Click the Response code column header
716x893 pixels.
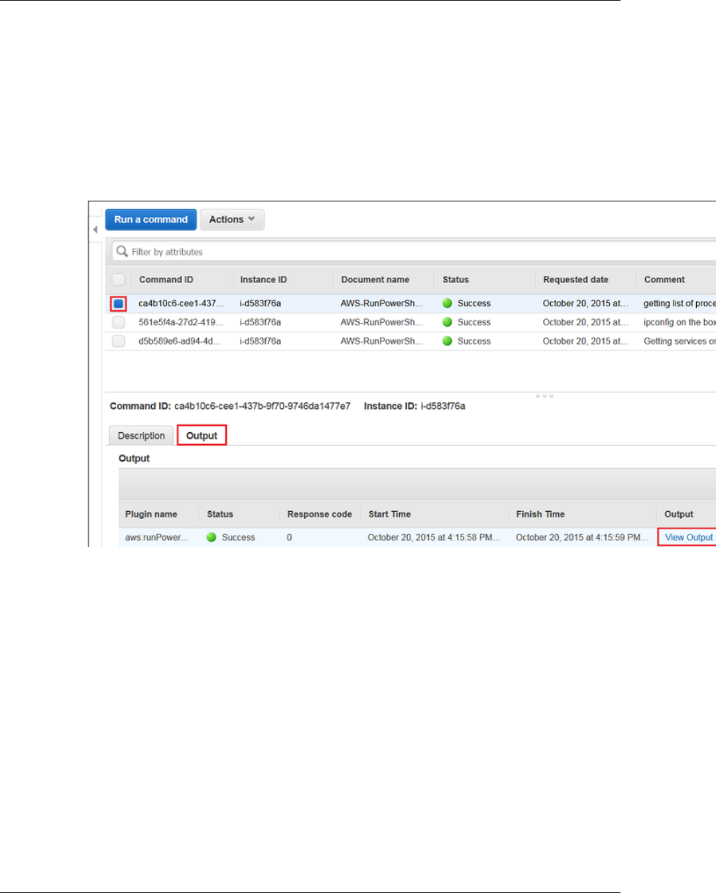point(320,514)
